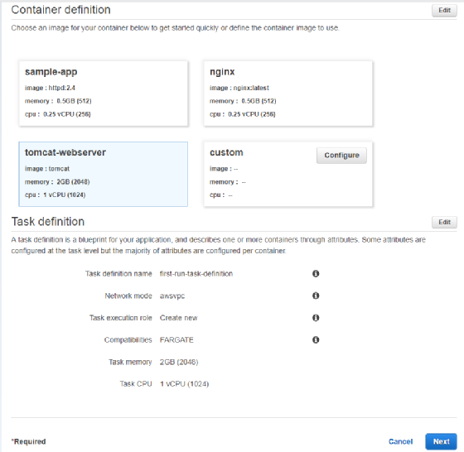464x452 pixels.
Task: Cancel the wizard via Cancel link
Action: click(400, 441)
